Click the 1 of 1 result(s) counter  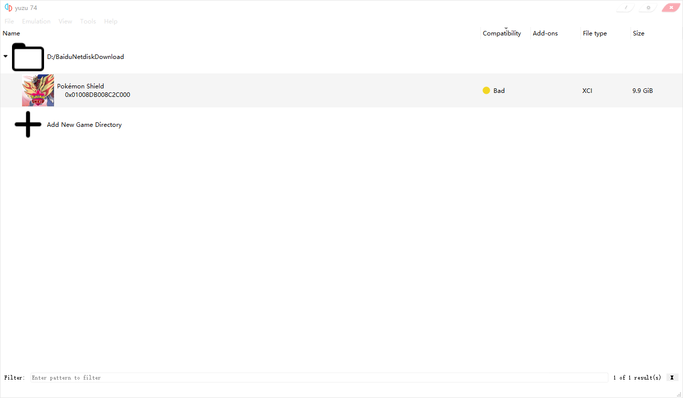click(637, 378)
